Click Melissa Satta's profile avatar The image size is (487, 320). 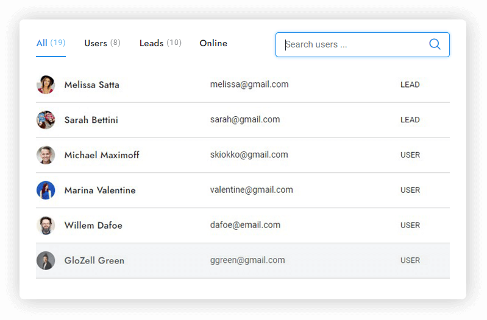pyautogui.click(x=46, y=85)
